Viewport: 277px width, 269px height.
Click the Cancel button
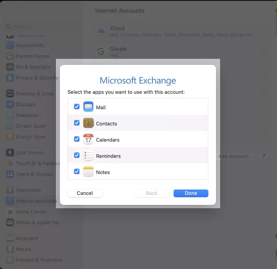(85, 193)
